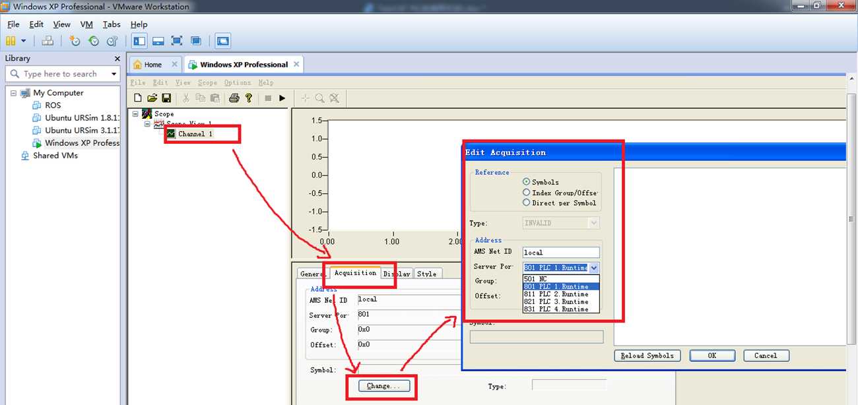Choose 501 NC from port list
This screenshot has width=858, height=405.
tap(560, 279)
